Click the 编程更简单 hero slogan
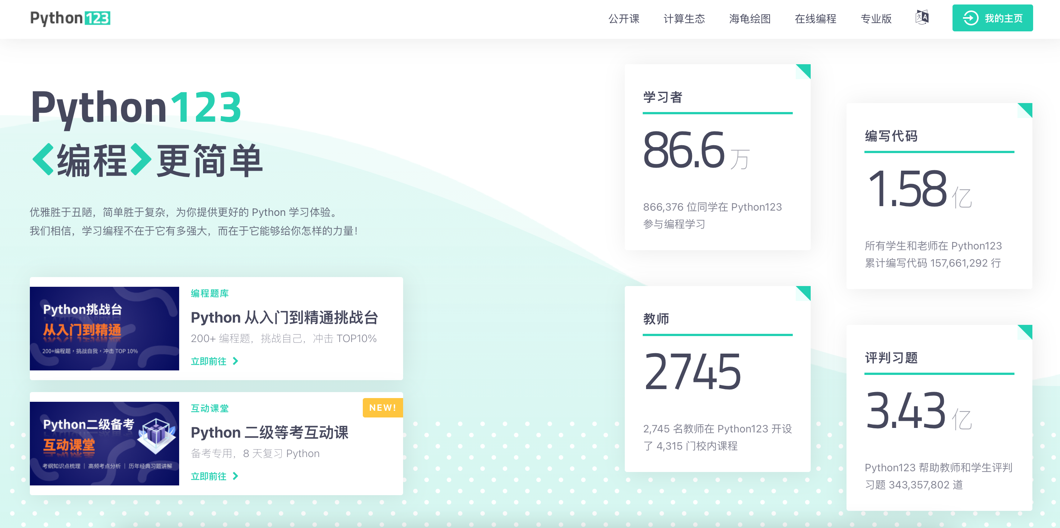Viewport: 1060px width, 528px height. click(x=147, y=160)
